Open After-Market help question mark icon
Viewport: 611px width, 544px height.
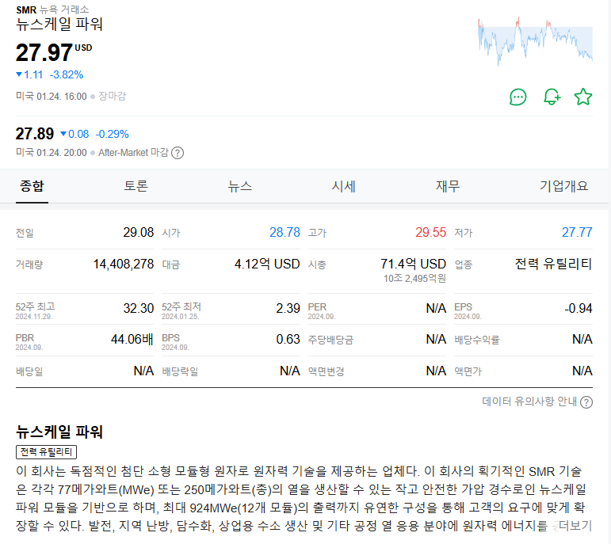click(178, 153)
